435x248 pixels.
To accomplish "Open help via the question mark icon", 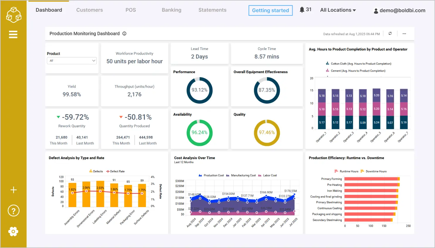I will click(x=13, y=211).
